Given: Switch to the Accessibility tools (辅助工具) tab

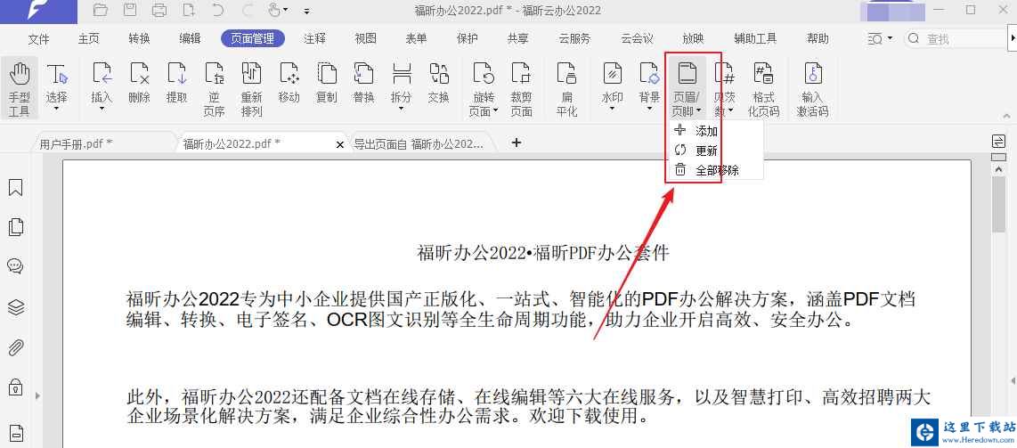Looking at the screenshot, I should tap(755, 39).
